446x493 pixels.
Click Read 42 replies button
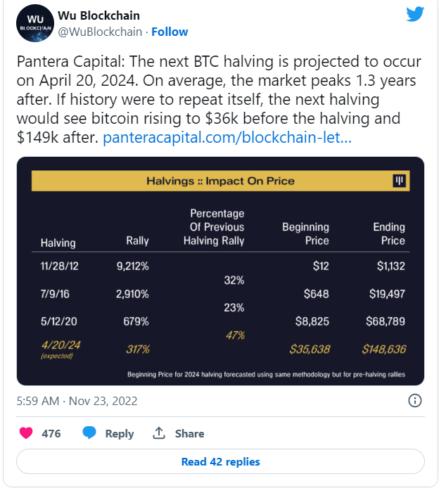(220, 462)
